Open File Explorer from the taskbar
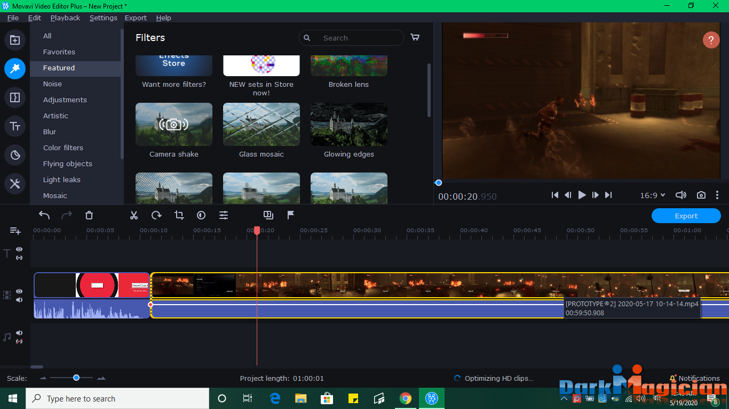Screen dimensions: 729x409 click(301, 398)
